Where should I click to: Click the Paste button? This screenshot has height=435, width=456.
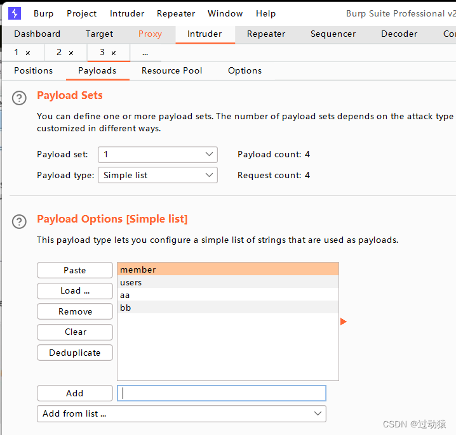click(x=75, y=270)
